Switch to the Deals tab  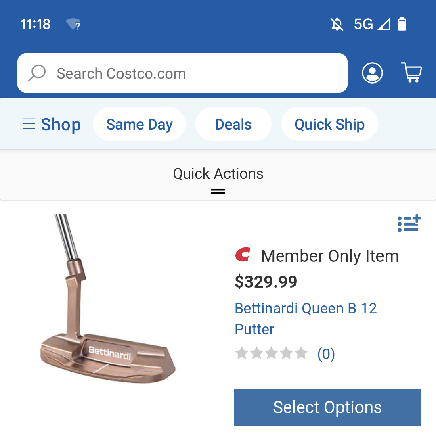click(233, 124)
